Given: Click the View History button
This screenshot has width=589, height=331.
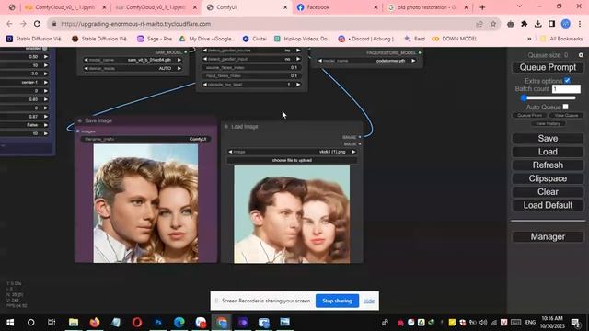Looking at the screenshot, I should (548, 123).
